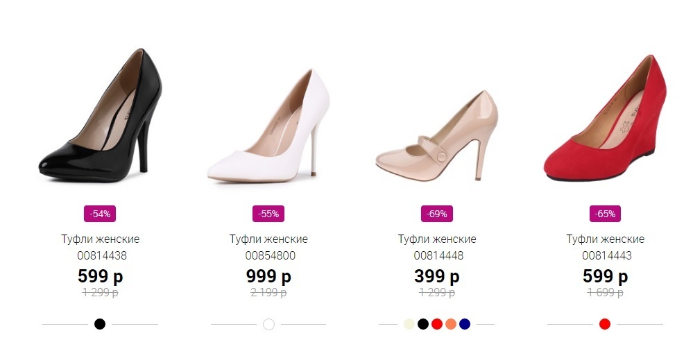This screenshot has width=693, height=340.
Task: Open the product title above article 00814443
Action: 605,239
